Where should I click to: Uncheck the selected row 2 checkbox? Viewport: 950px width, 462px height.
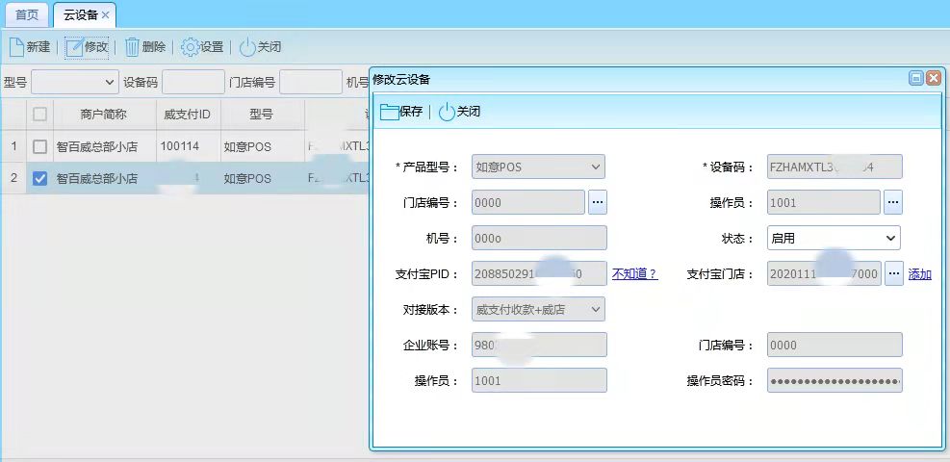pos(39,178)
